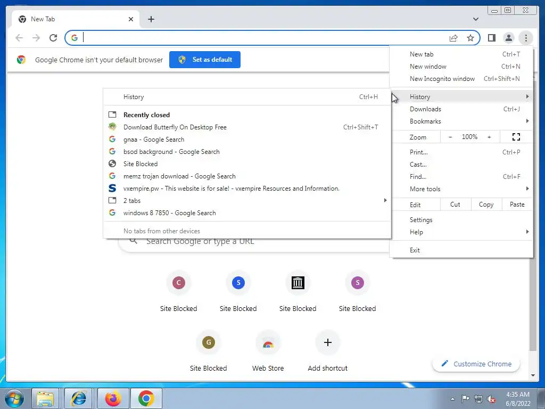Open the olive G Site Blocked shortcut
545x409 pixels.
pyautogui.click(x=209, y=342)
